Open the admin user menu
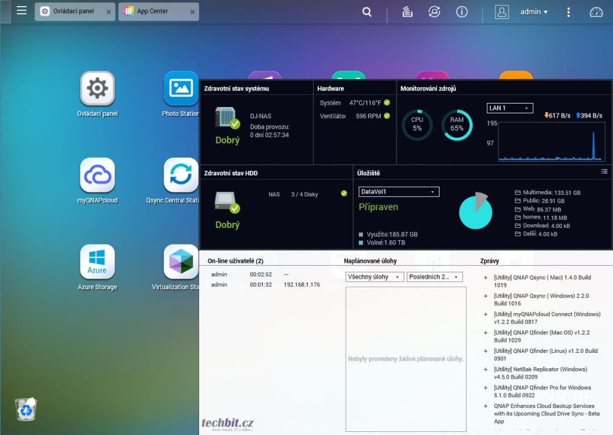Screen dimensions: 613x435 click(533, 12)
